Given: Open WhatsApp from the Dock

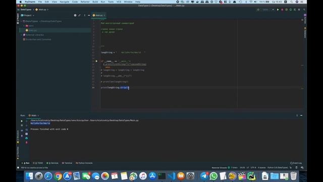Looking at the screenshot, I should tap(213, 176).
